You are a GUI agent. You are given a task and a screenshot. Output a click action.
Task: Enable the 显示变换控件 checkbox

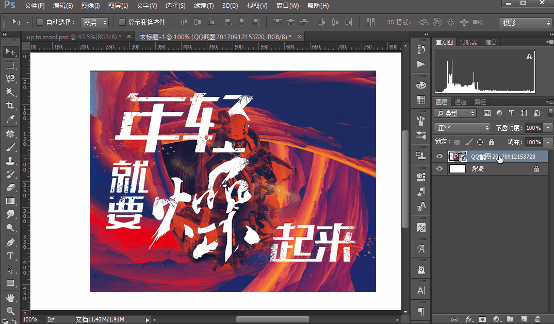[122, 22]
